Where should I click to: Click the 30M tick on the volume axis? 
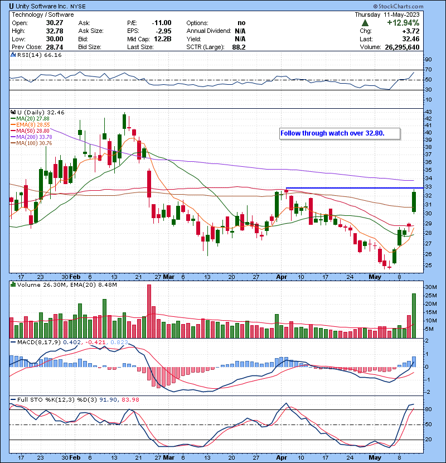tap(430, 287)
